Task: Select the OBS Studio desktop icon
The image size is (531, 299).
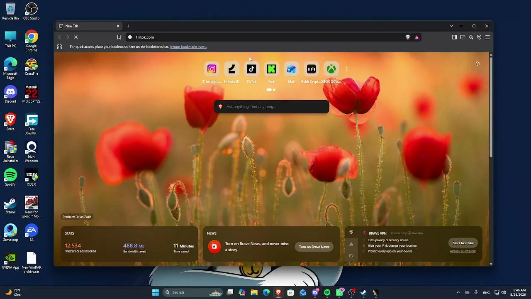Action: click(x=32, y=12)
